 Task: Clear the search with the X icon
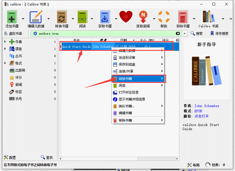coord(178,33)
